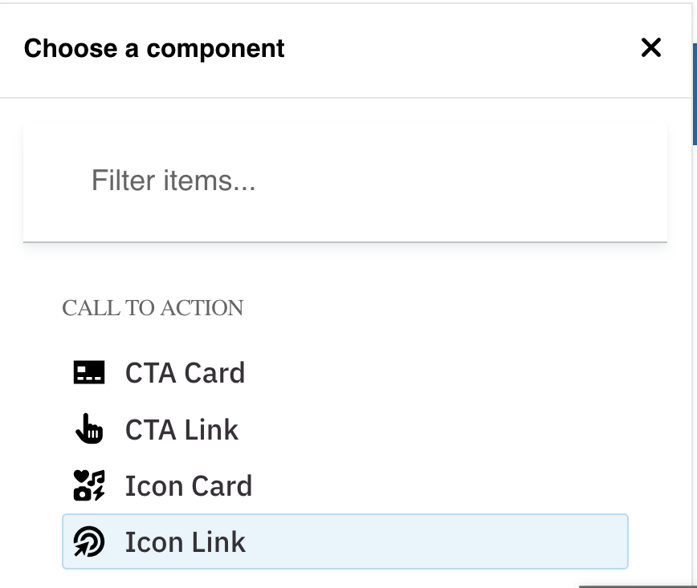Click the CALL TO ACTION category heading
Screen dimensions: 697x588
click(153, 308)
